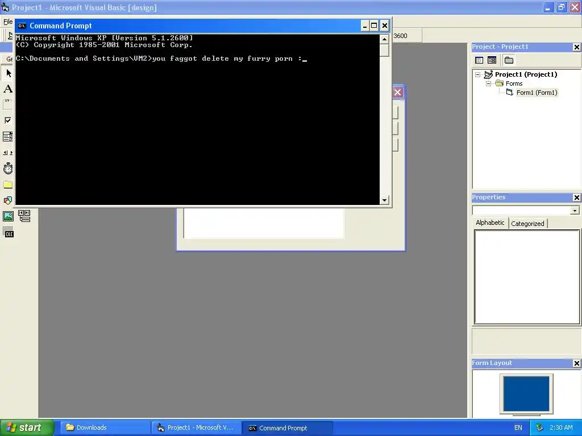This screenshot has width=582, height=436.
Task: Close the Project - Project1 panel
Action: [x=576, y=47]
